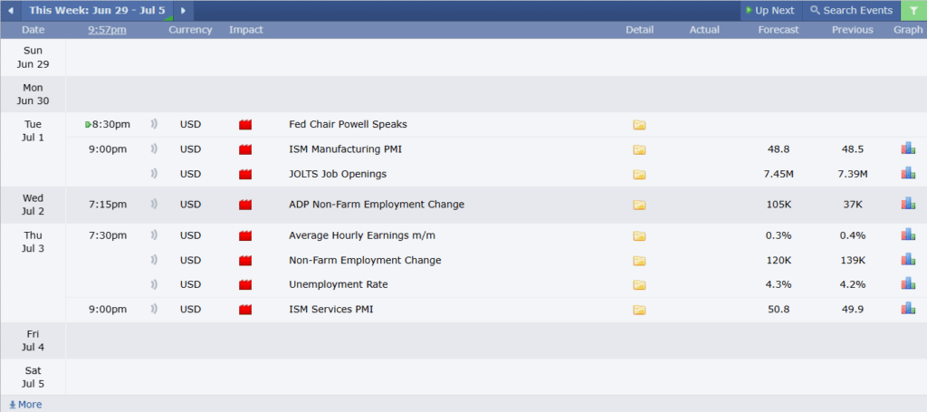Open detail folder for Unemployment Rate
Screen dimensions: 927x412
tap(639, 285)
